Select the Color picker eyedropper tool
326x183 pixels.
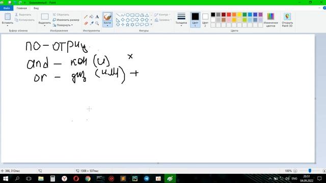[91, 23]
